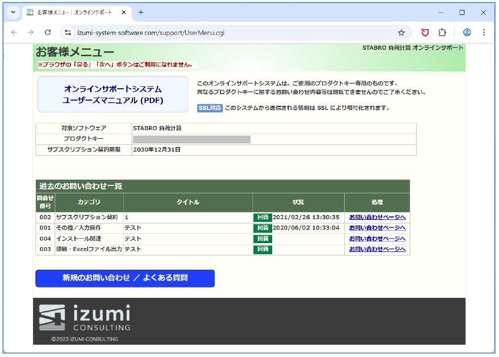Click the browser forward arrow
The height and width of the screenshot is (357, 499).
[x=31, y=33]
